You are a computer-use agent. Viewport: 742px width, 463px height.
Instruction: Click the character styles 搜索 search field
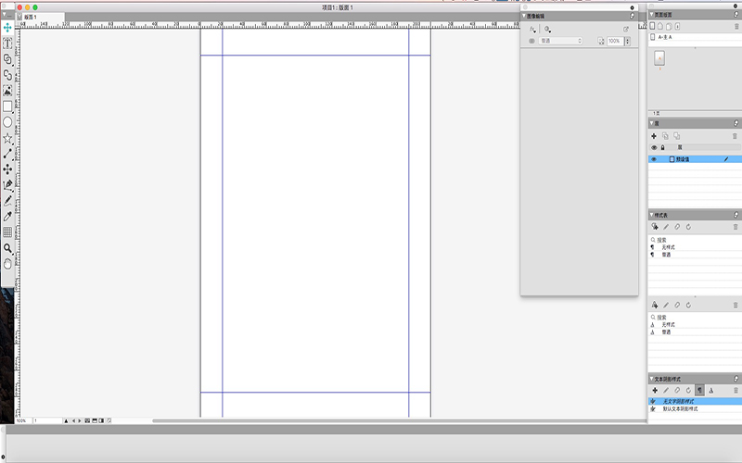[695, 318]
